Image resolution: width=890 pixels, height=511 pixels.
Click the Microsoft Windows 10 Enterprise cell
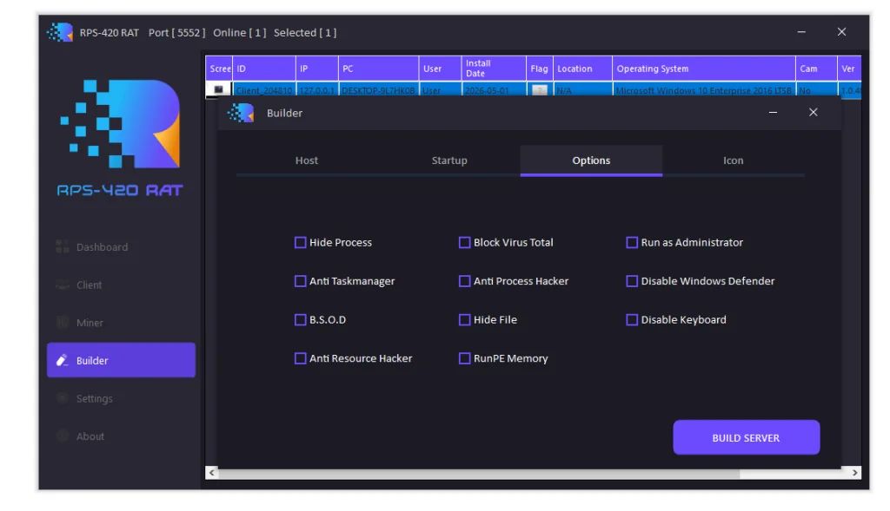coord(704,90)
